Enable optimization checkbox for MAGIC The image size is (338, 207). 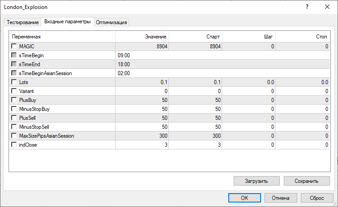(x=14, y=46)
